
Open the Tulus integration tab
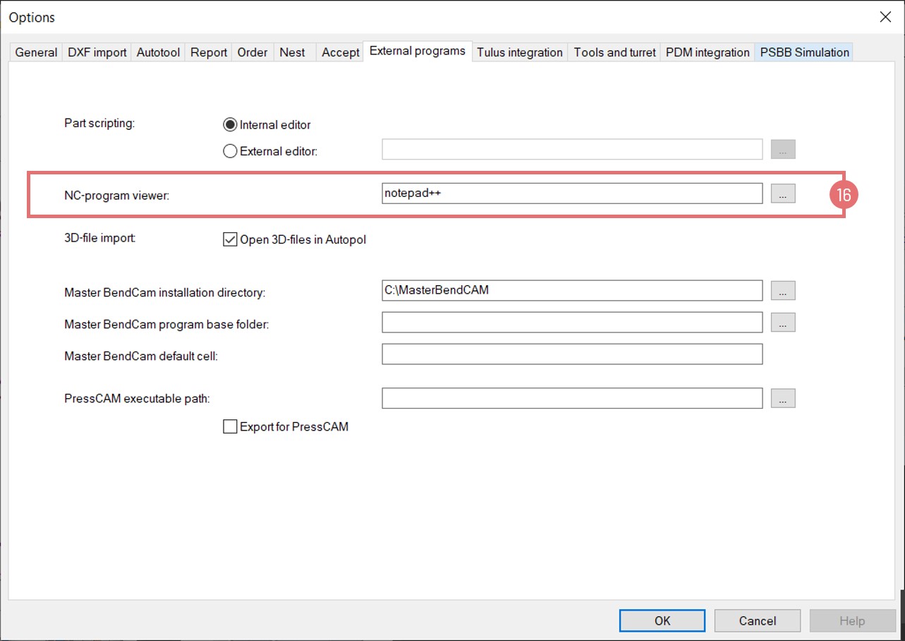519,52
